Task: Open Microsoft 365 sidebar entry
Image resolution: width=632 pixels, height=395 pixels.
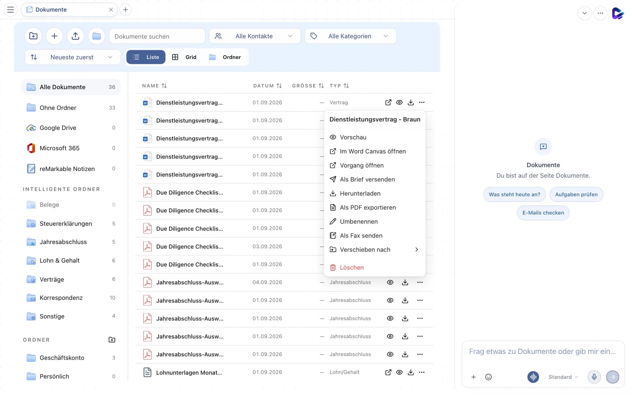Action: tap(71, 148)
